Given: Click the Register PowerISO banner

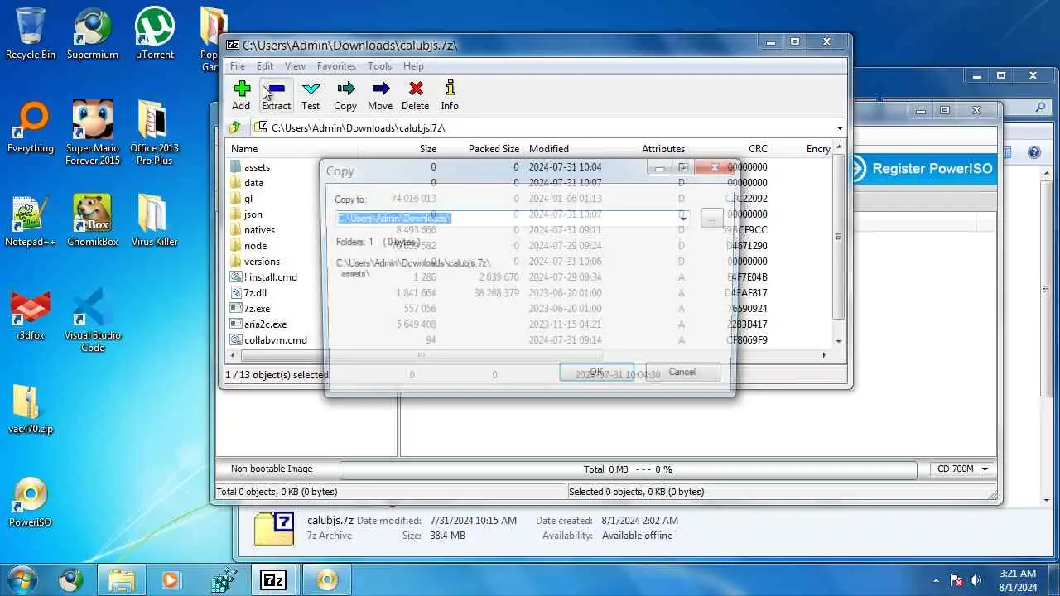Looking at the screenshot, I should tap(923, 169).
